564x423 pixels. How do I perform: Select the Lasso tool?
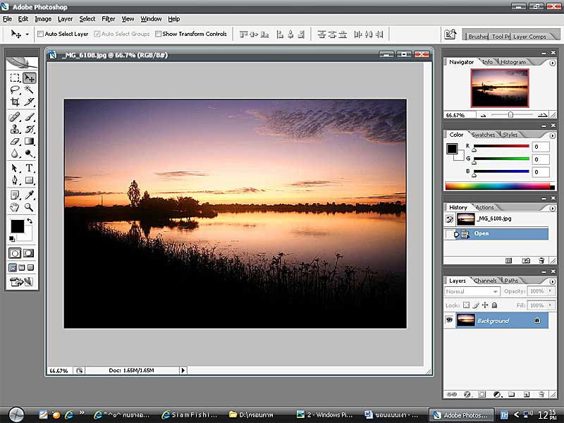[15, 90]
